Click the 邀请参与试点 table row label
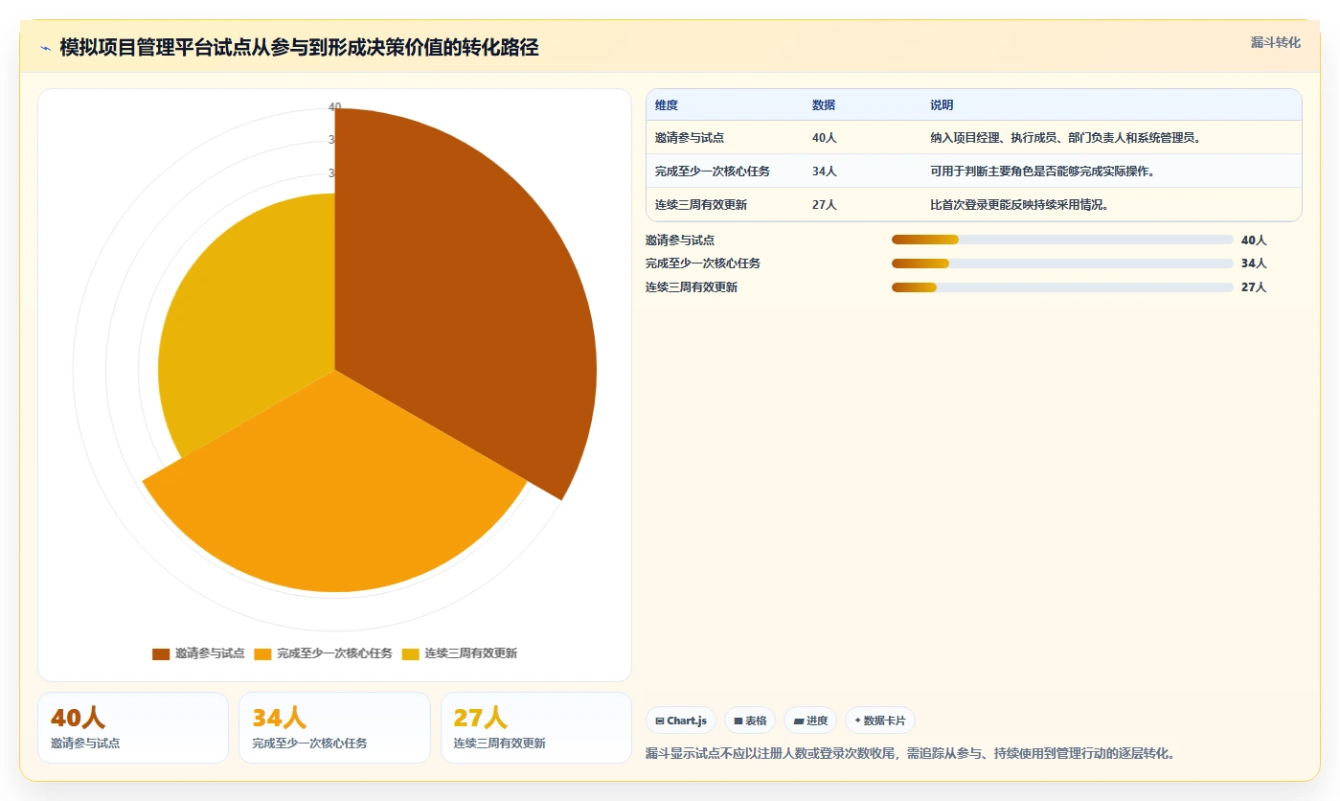Viewport: 1340px width, 801px height. (x=690, y=138)
